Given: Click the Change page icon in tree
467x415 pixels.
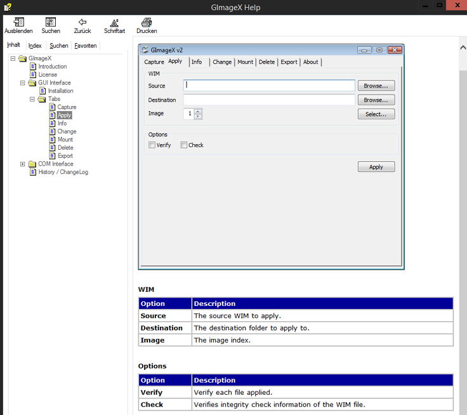Looking at the screenshot, I should click(x=53, y=131).
